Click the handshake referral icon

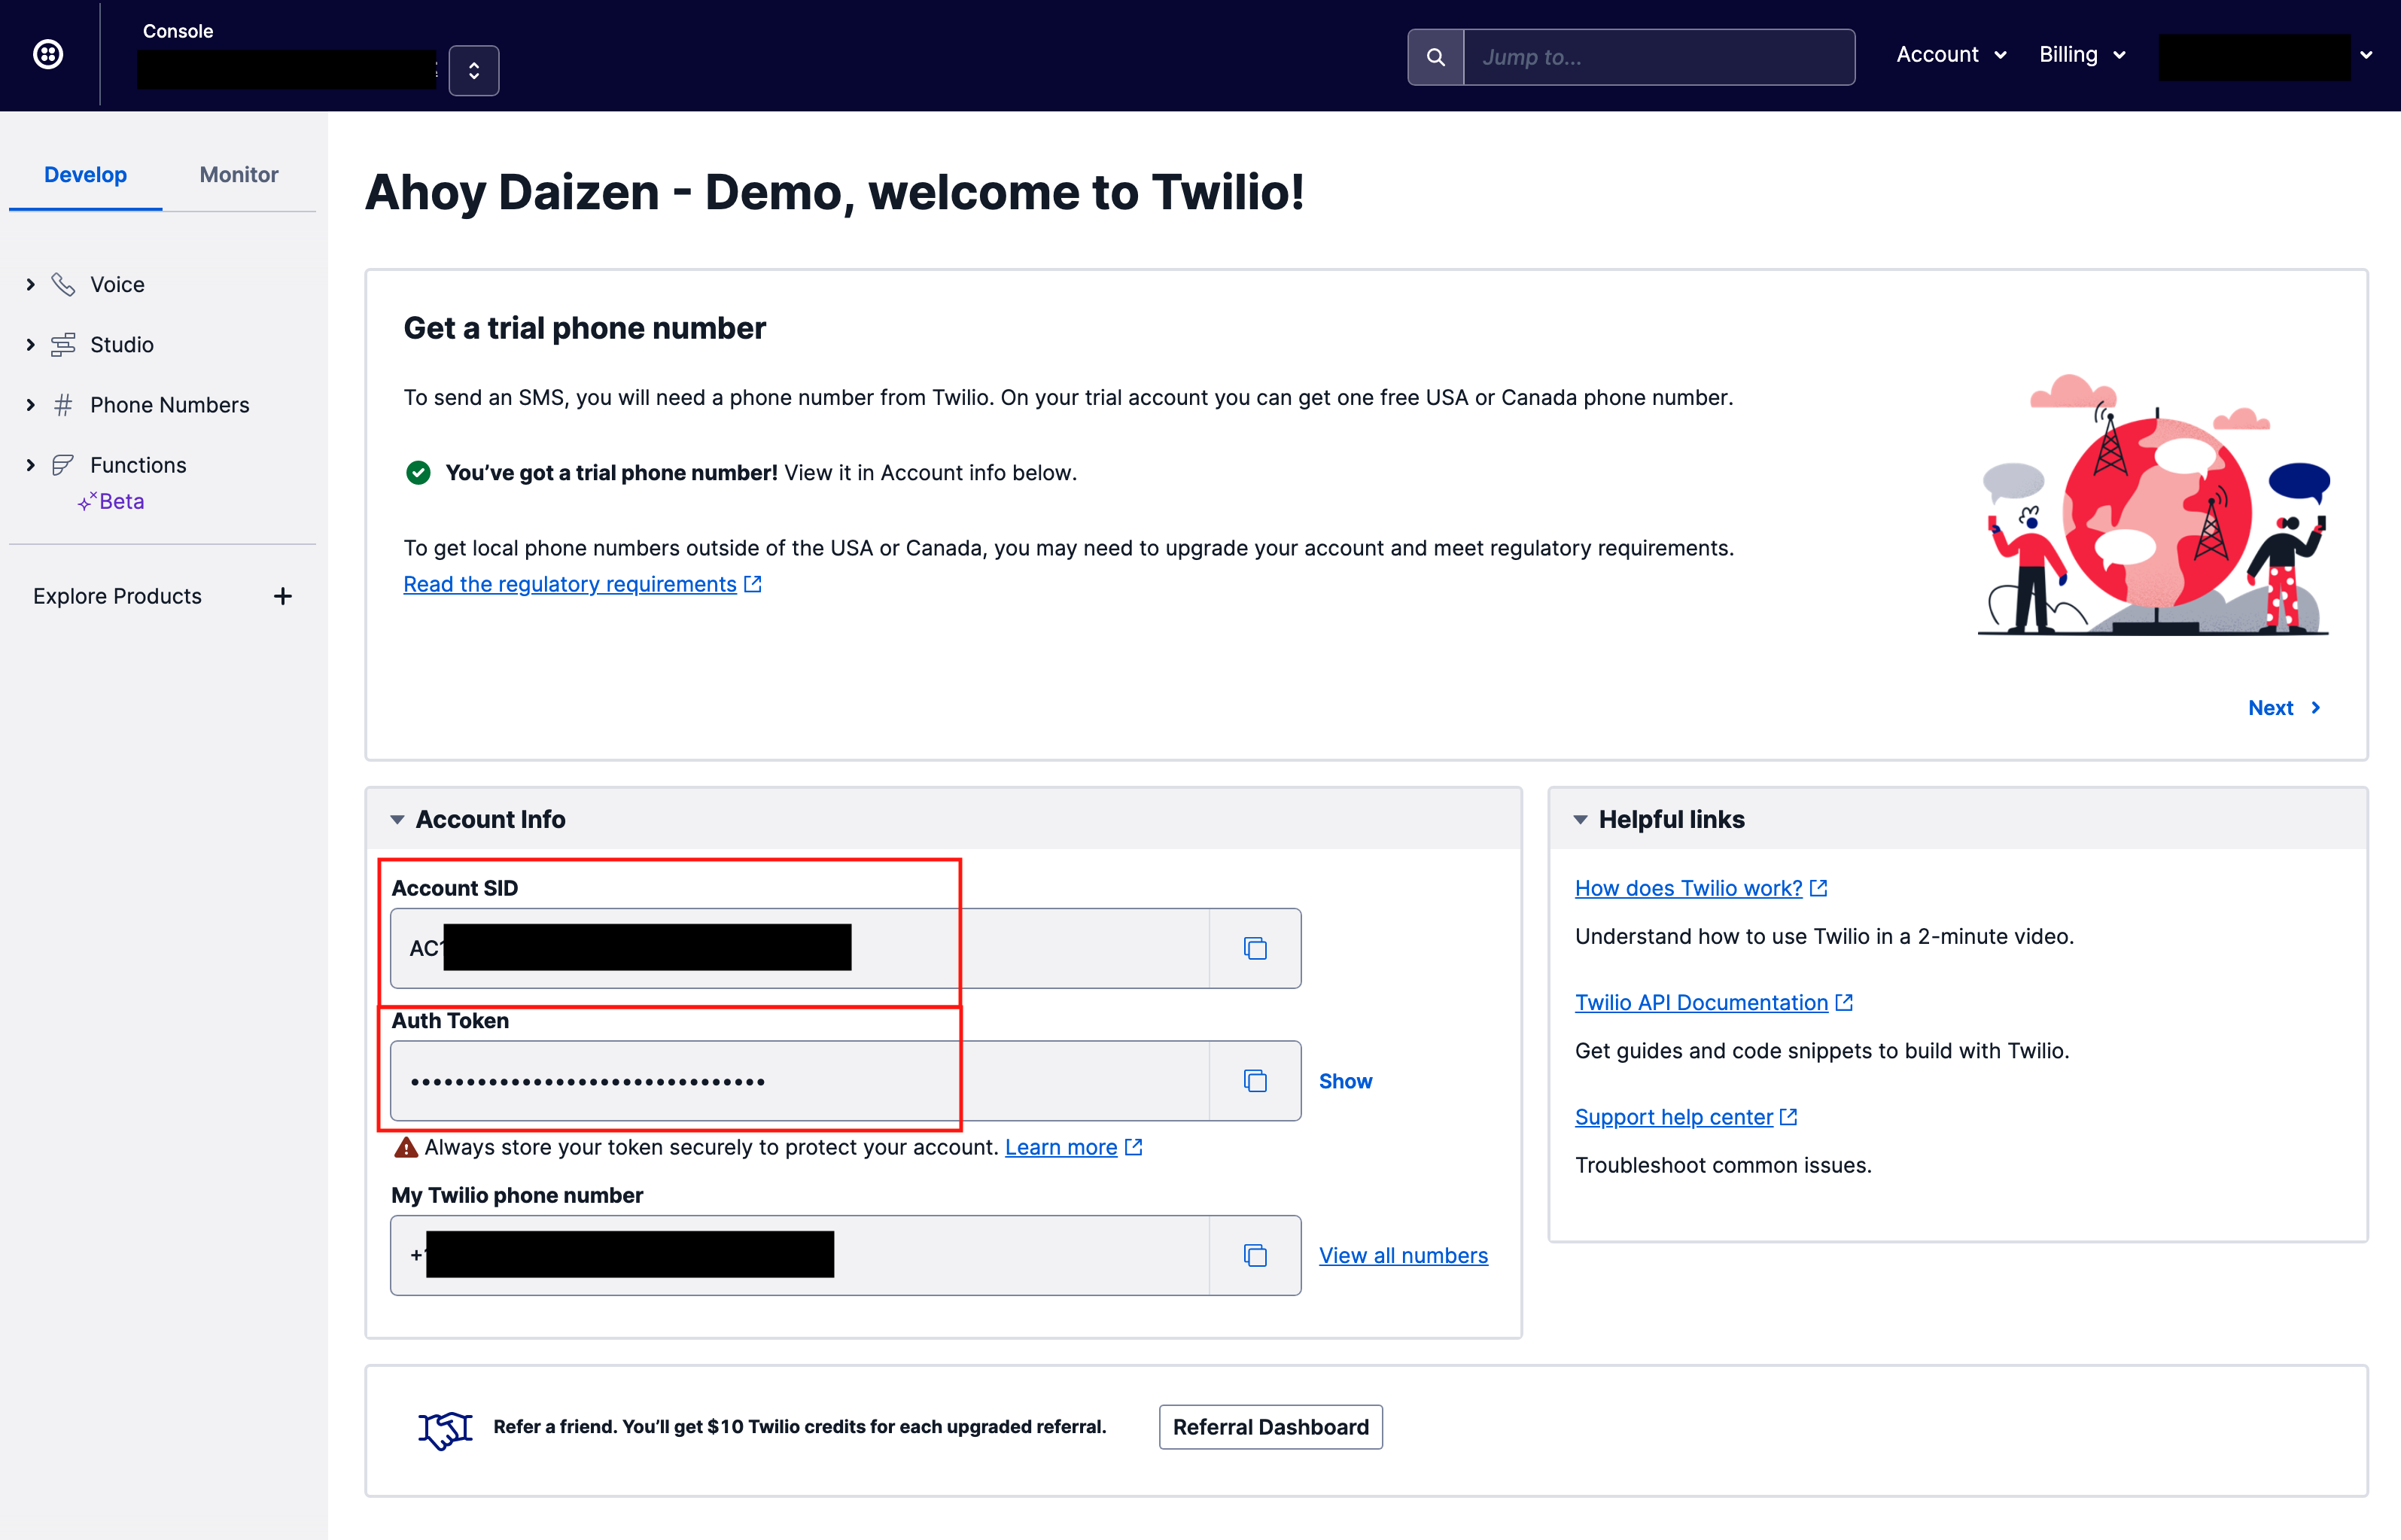point(445,1429)
